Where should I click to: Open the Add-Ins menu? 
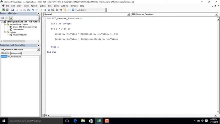pyautogui.click(x=65, y=6)
